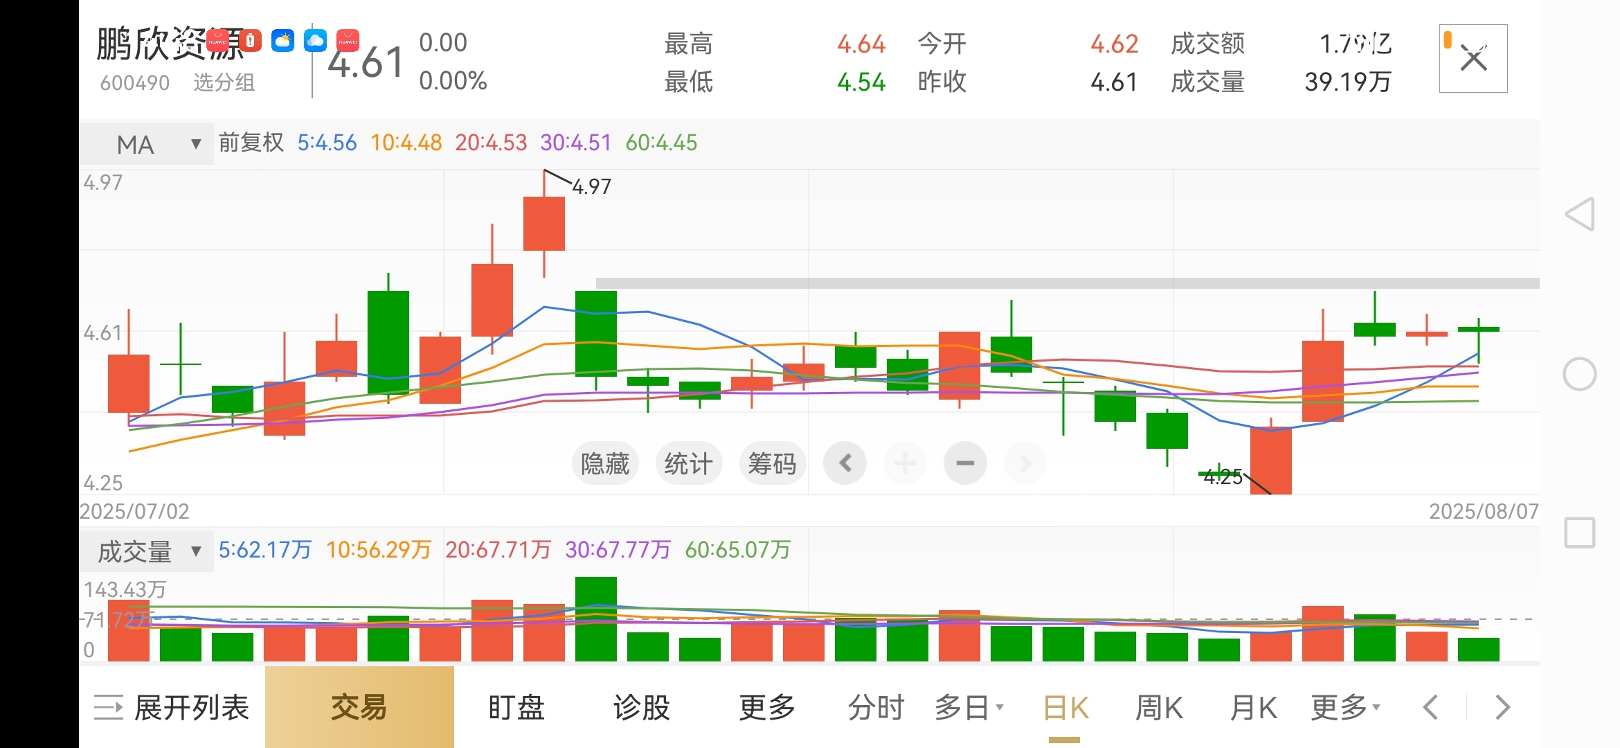The image size is (1620, 748).
Task: Tap the weather notification icon in status bar
Action: click(282, 40)
